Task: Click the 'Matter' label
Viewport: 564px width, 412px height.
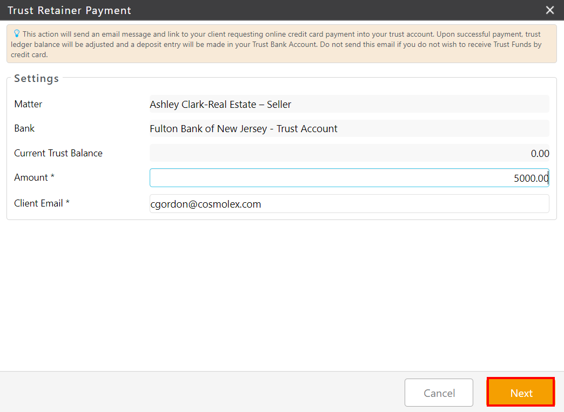Action: point(28,104)
